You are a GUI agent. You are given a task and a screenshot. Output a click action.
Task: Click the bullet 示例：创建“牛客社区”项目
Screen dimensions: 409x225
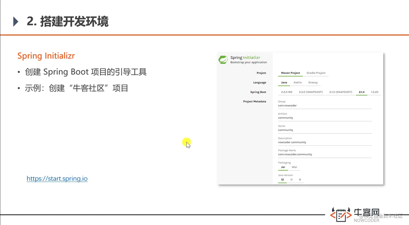77,88
